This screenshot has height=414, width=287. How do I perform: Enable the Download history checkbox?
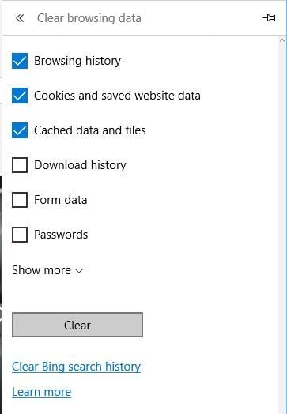click(20, 165)
